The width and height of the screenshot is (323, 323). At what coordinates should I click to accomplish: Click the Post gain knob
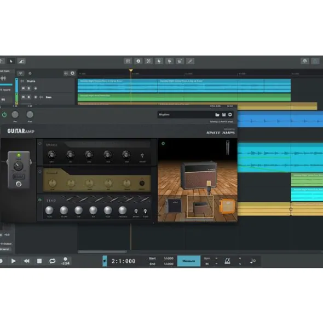pyautogui.click(x=30, y=115)
